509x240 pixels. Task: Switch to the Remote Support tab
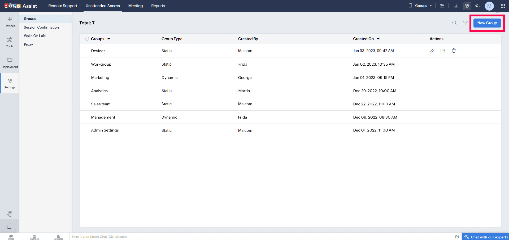point(63,6)
